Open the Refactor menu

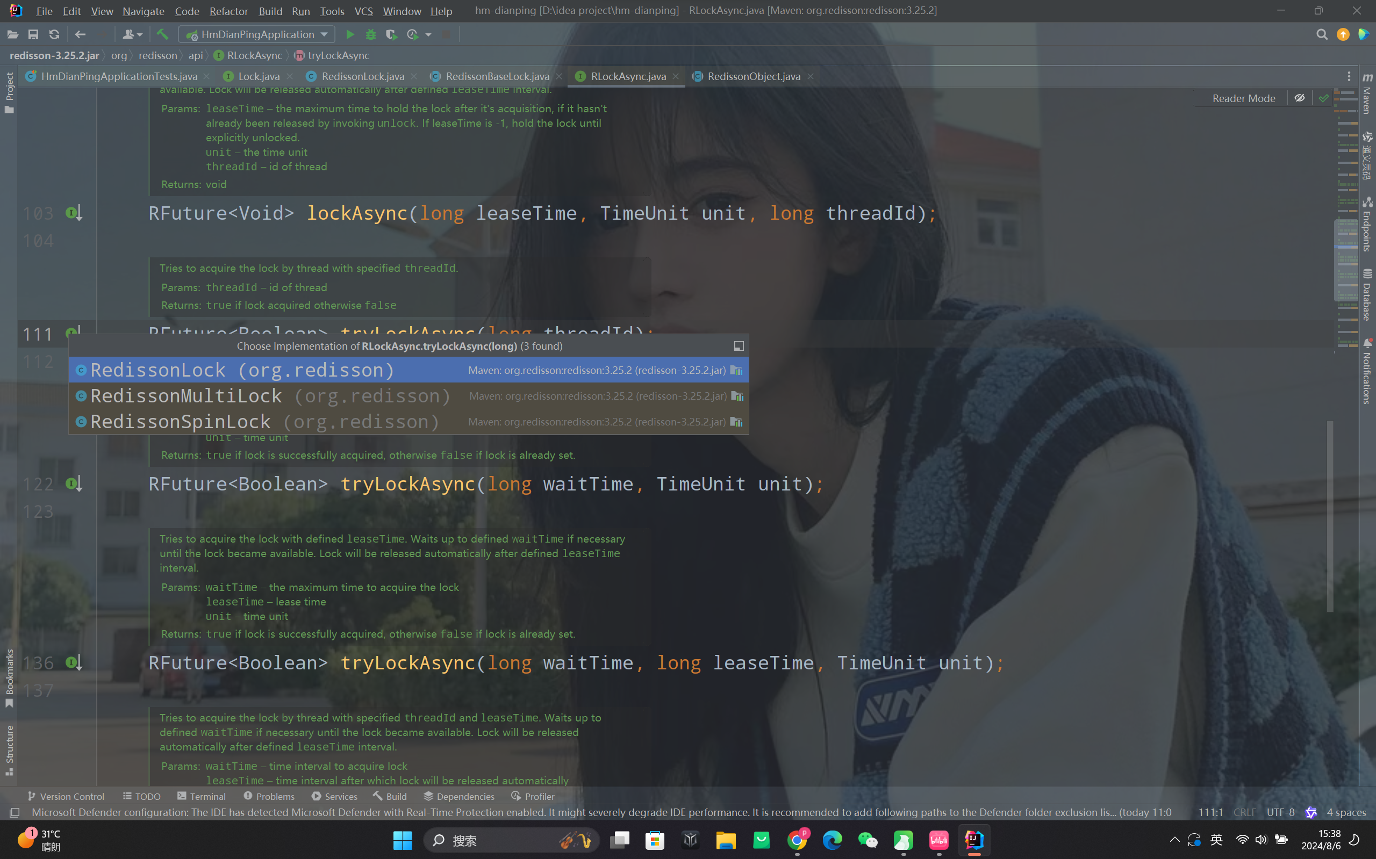[228, 11]
